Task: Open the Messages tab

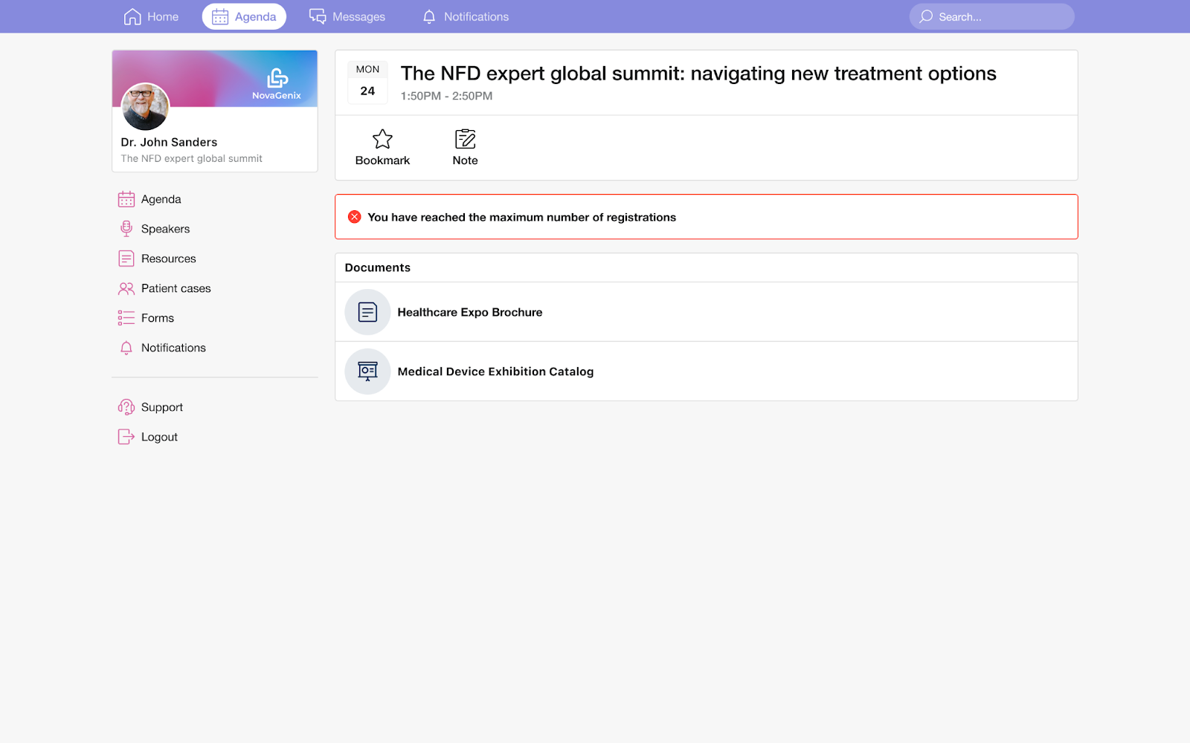Action: (x=347, y=16)
